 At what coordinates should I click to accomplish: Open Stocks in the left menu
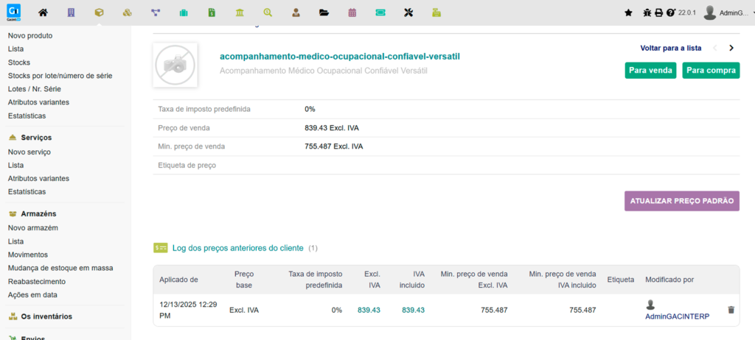18,63
